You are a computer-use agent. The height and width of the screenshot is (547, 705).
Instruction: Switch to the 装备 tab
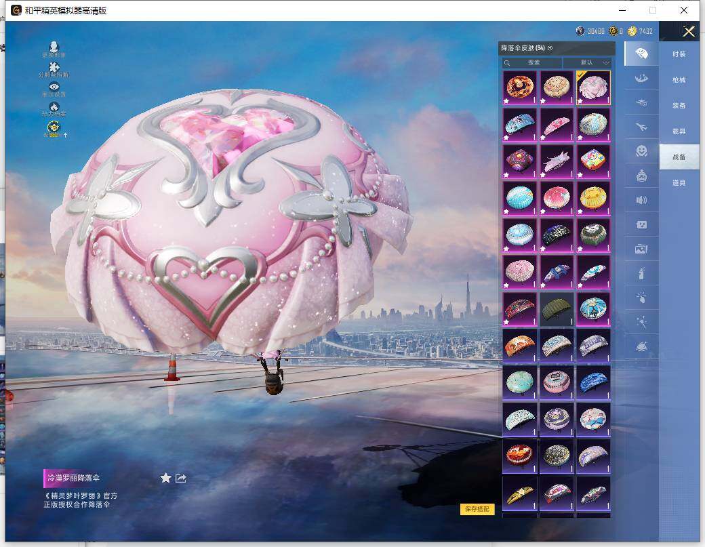679,105
